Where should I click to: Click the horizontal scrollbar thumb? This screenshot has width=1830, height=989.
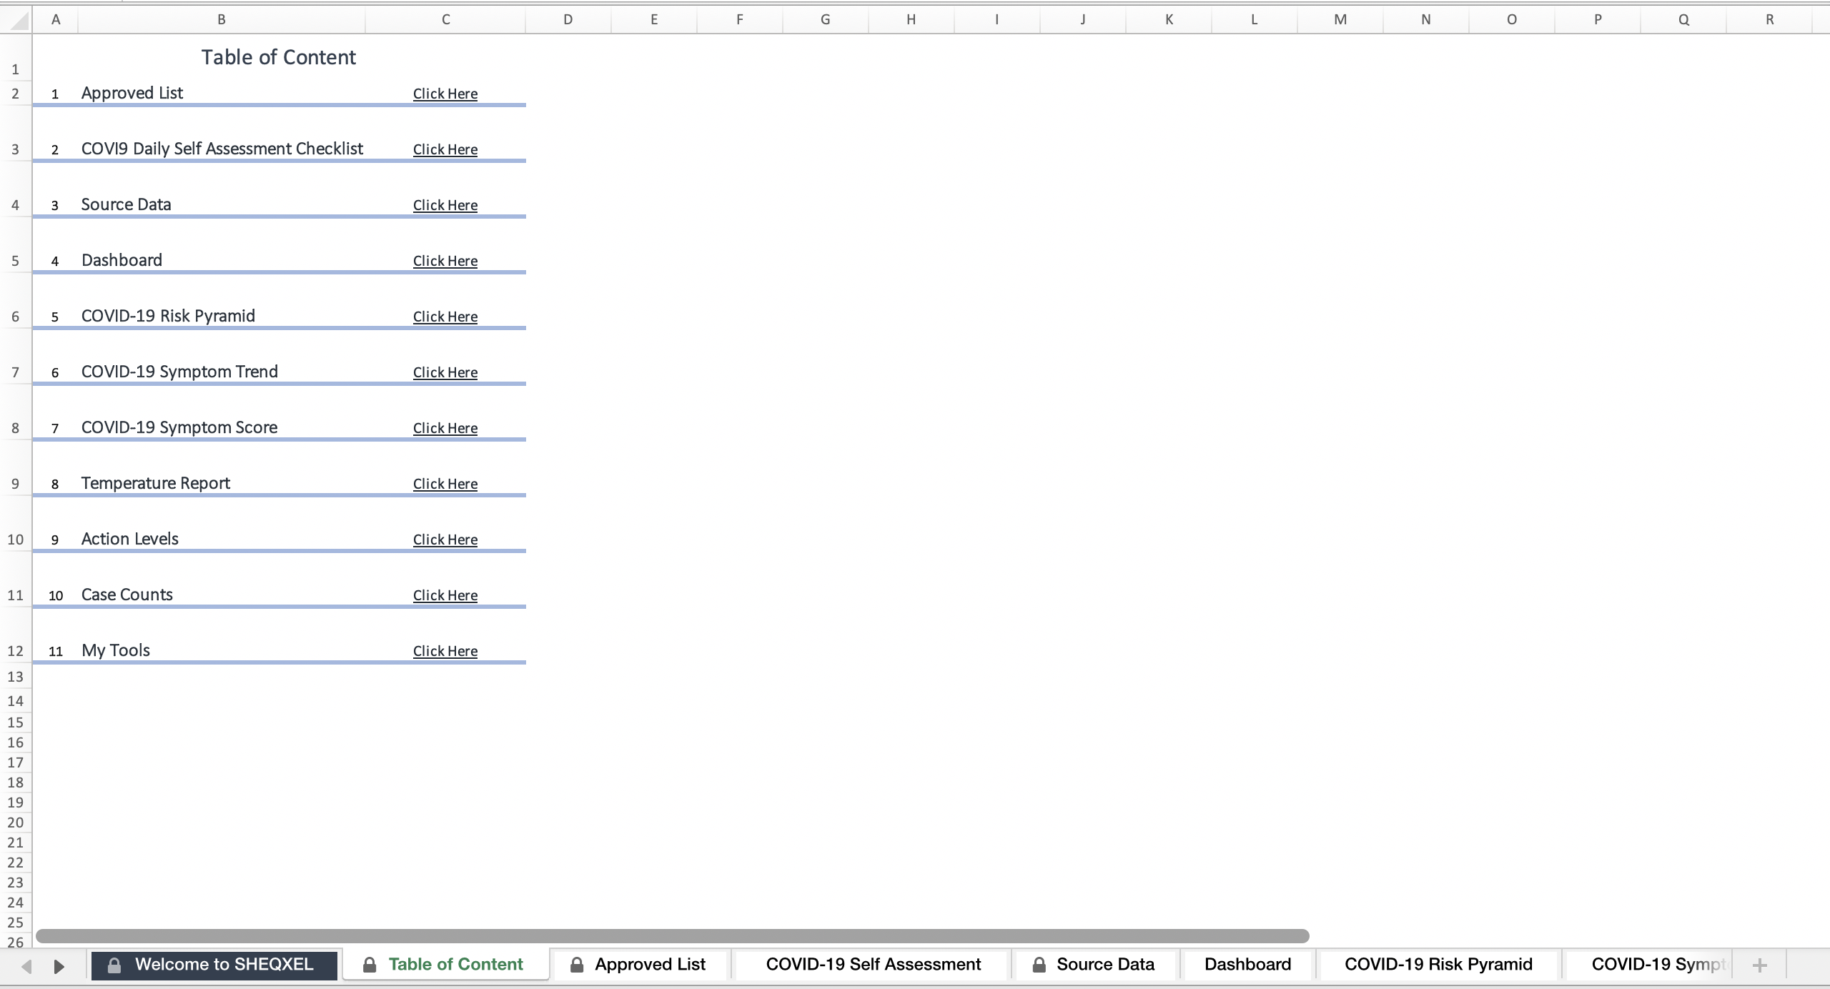pos(672,936)
